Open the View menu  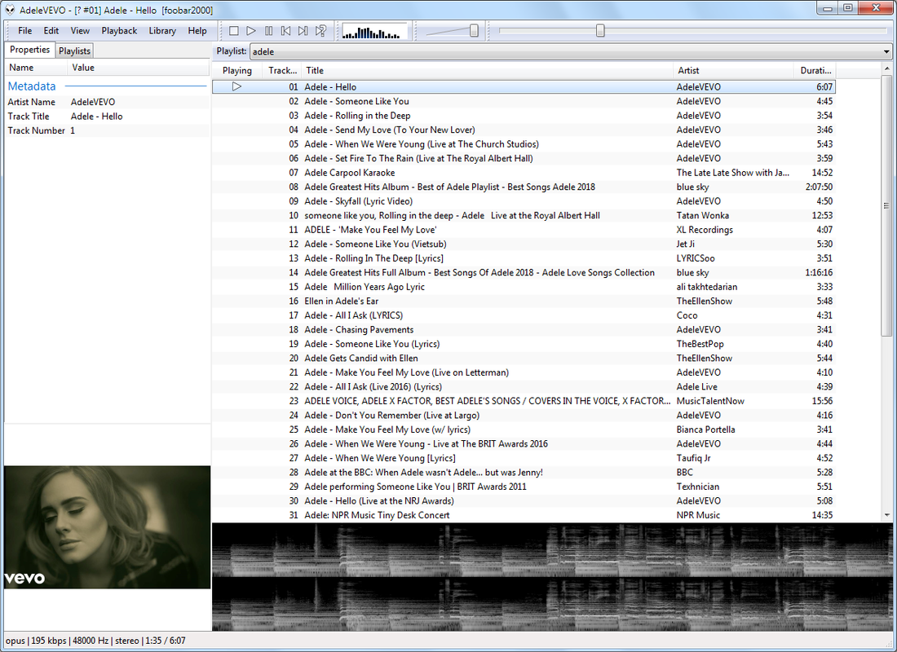point(80,31)
